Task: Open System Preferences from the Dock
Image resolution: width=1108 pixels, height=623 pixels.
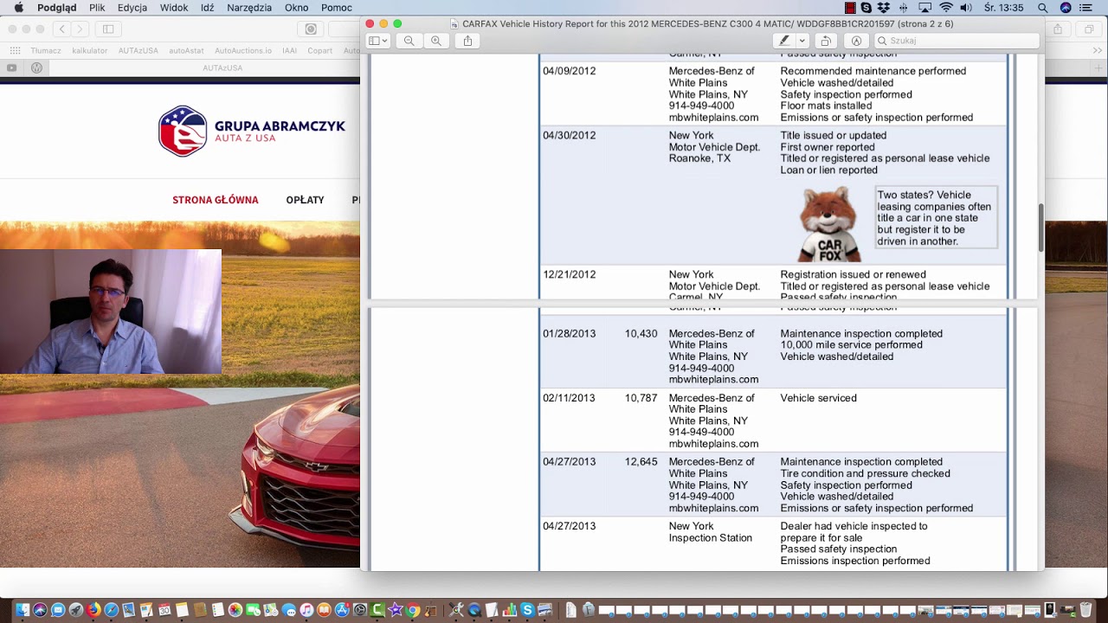Action: click(360, 610)
